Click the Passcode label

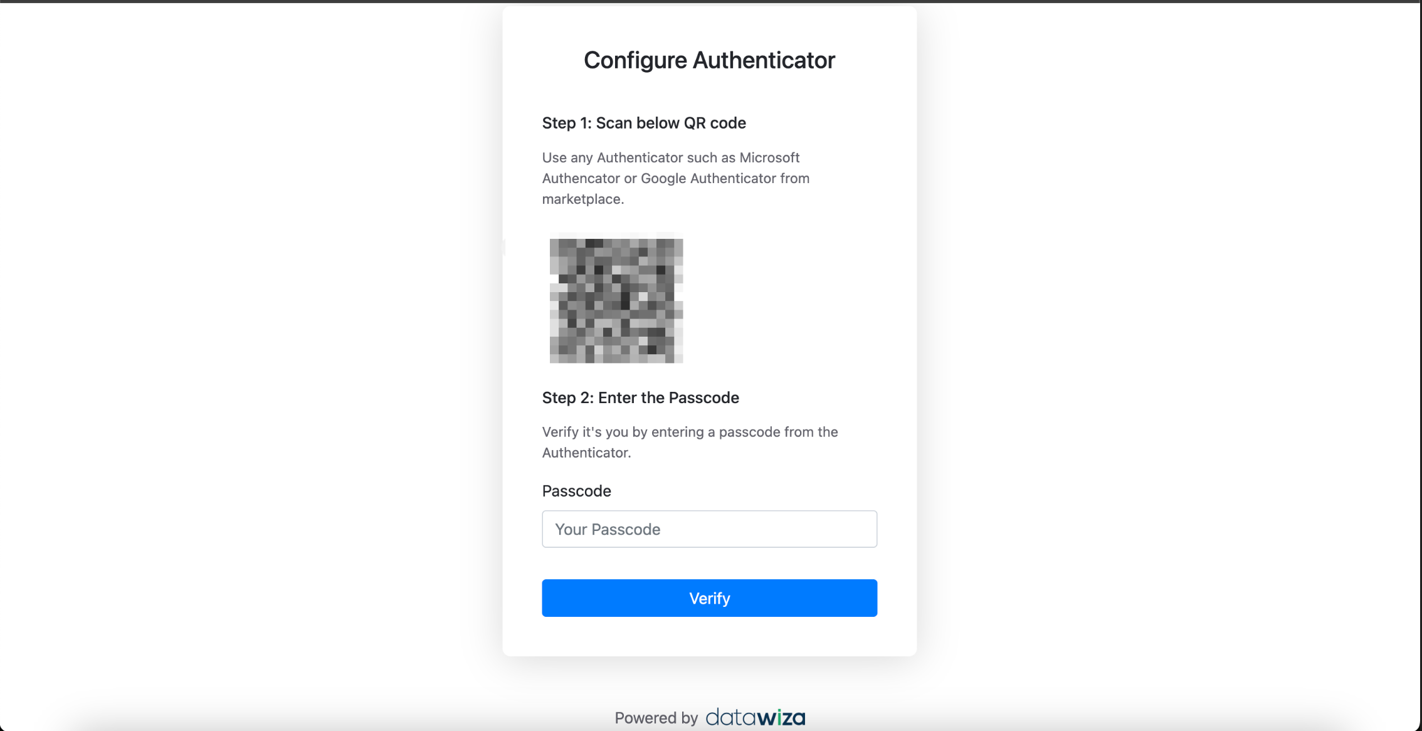pyautogui.click(x=576, y=491)
